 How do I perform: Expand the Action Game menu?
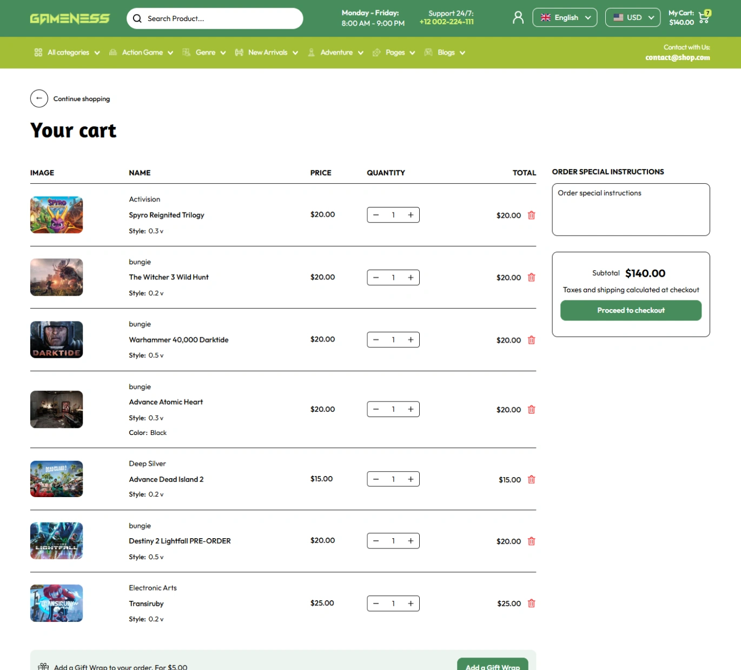tap(141, 52)
